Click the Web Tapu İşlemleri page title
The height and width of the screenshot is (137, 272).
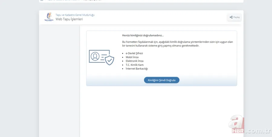(x=69, y=19)
